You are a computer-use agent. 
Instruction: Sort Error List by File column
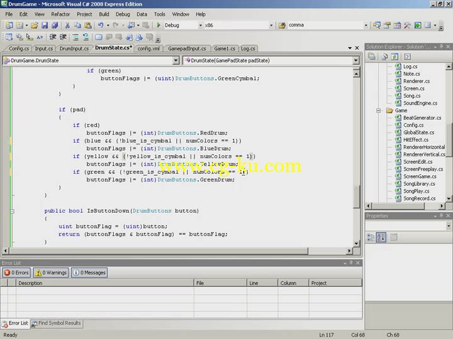click(x=220, y=283)
